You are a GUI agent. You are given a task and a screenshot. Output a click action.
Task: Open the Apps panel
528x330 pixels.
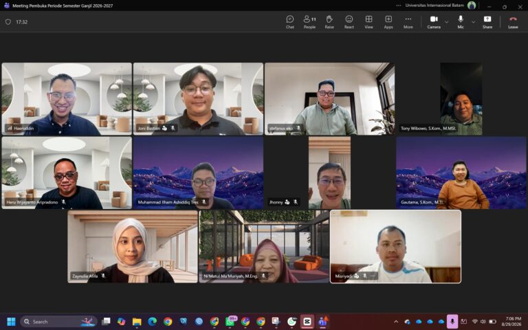(388, 22)
